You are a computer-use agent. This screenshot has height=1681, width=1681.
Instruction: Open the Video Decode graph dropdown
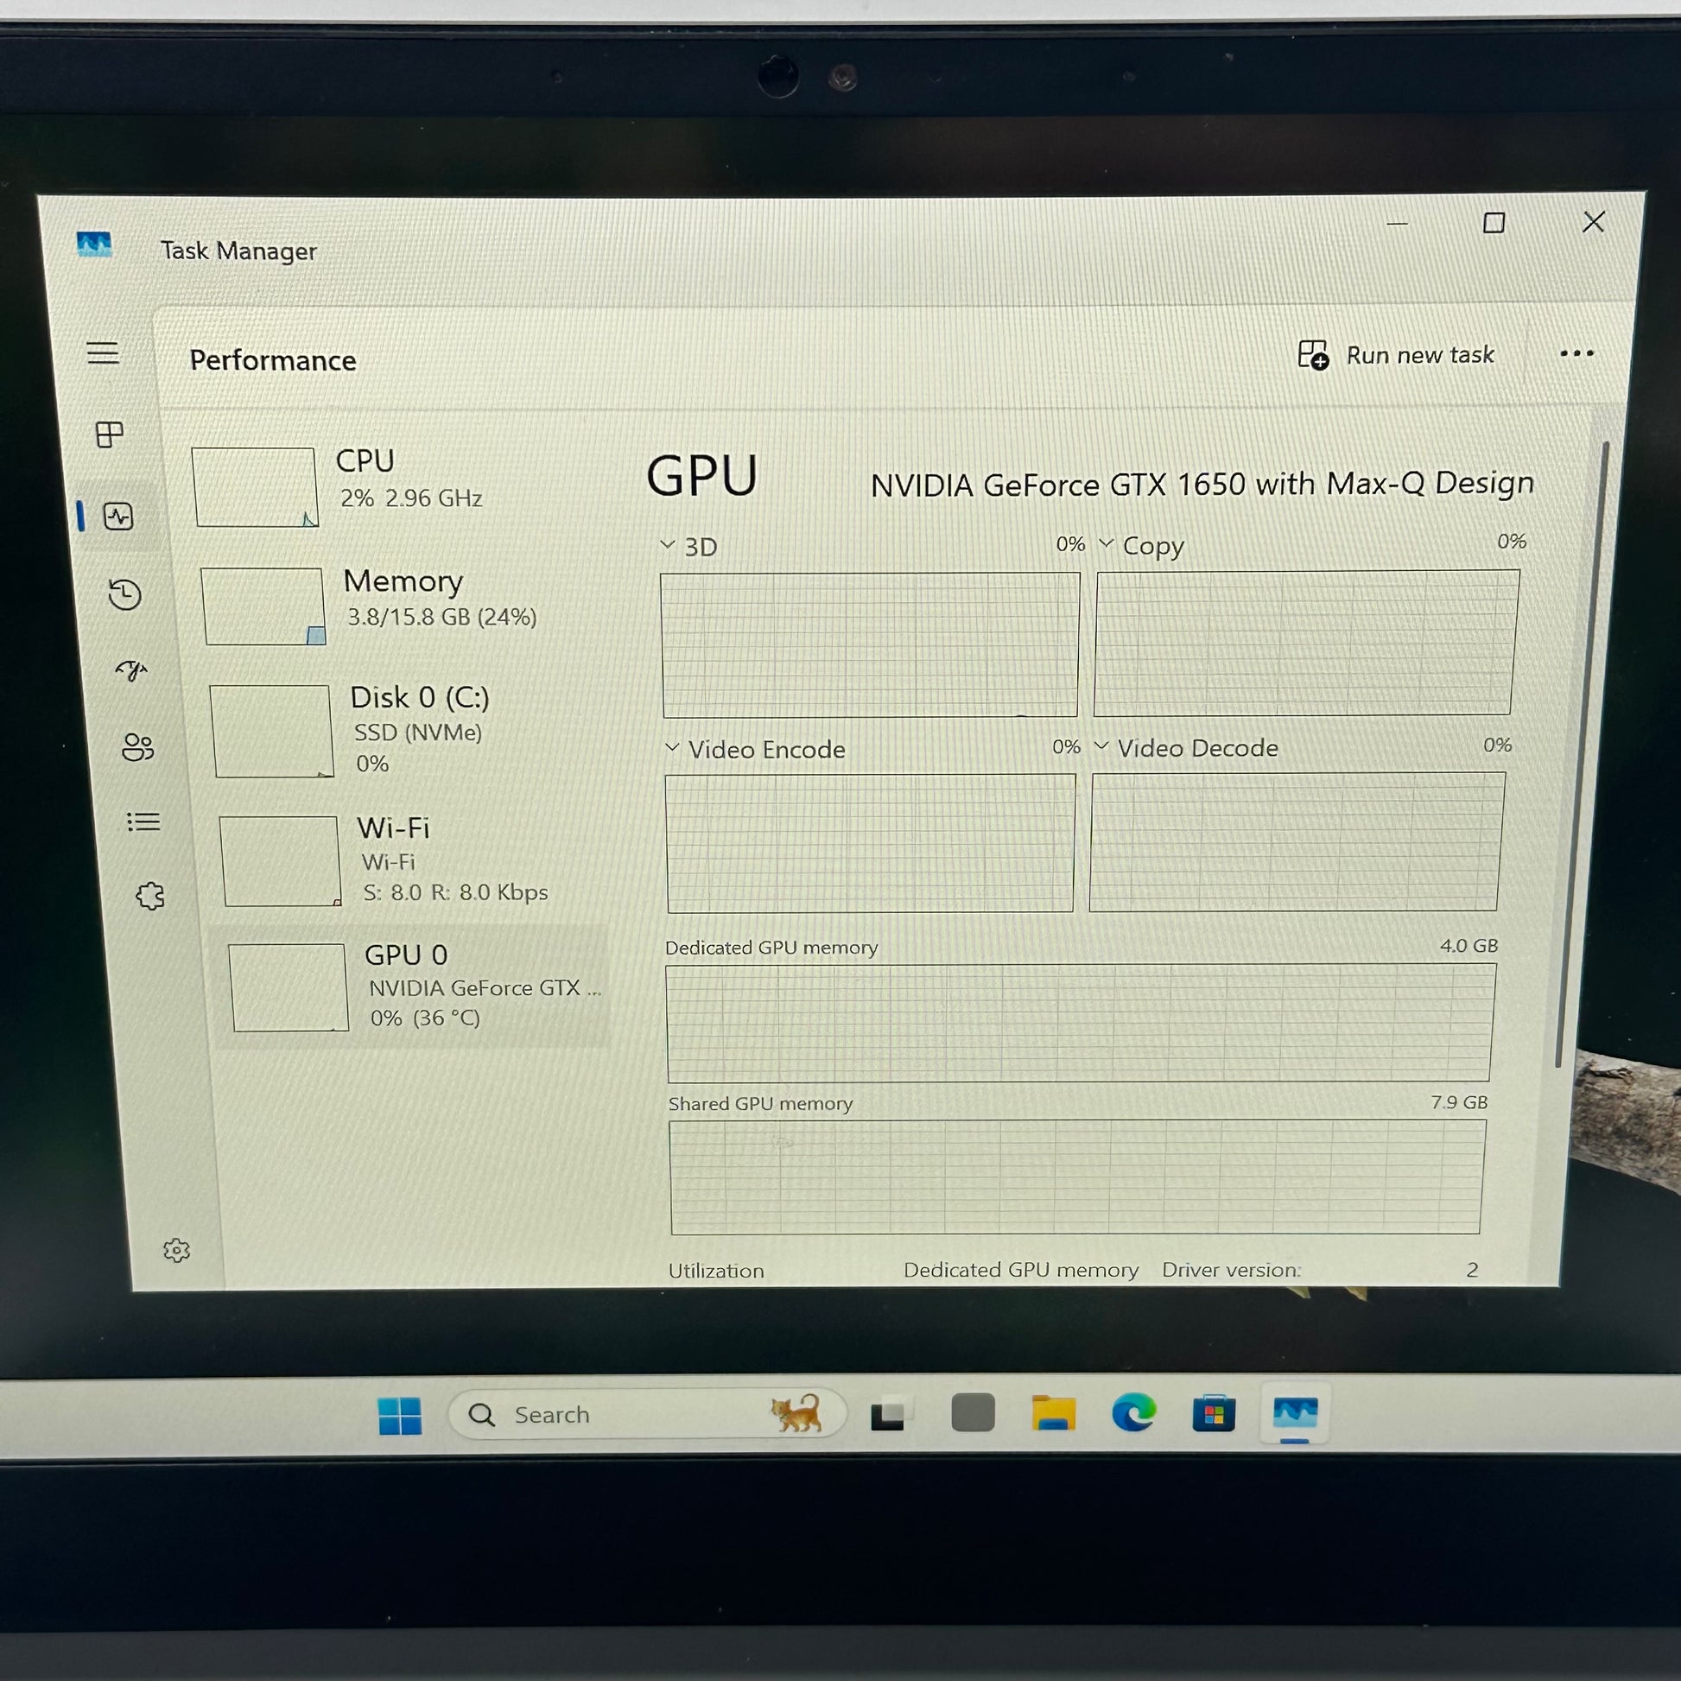1101,745
